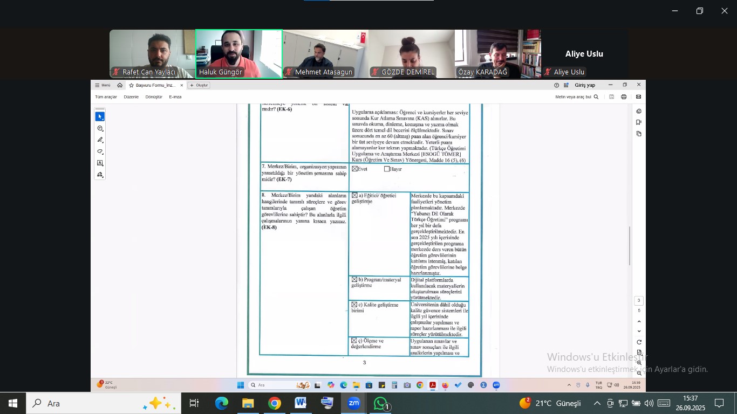Select the arrow selection tool in Acrobat

(x=100, y=116)
